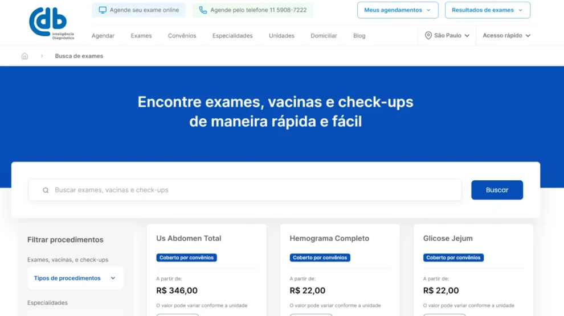Navigate to Unidades in the menu
The image size is (564, 316).
click(281, 36)
